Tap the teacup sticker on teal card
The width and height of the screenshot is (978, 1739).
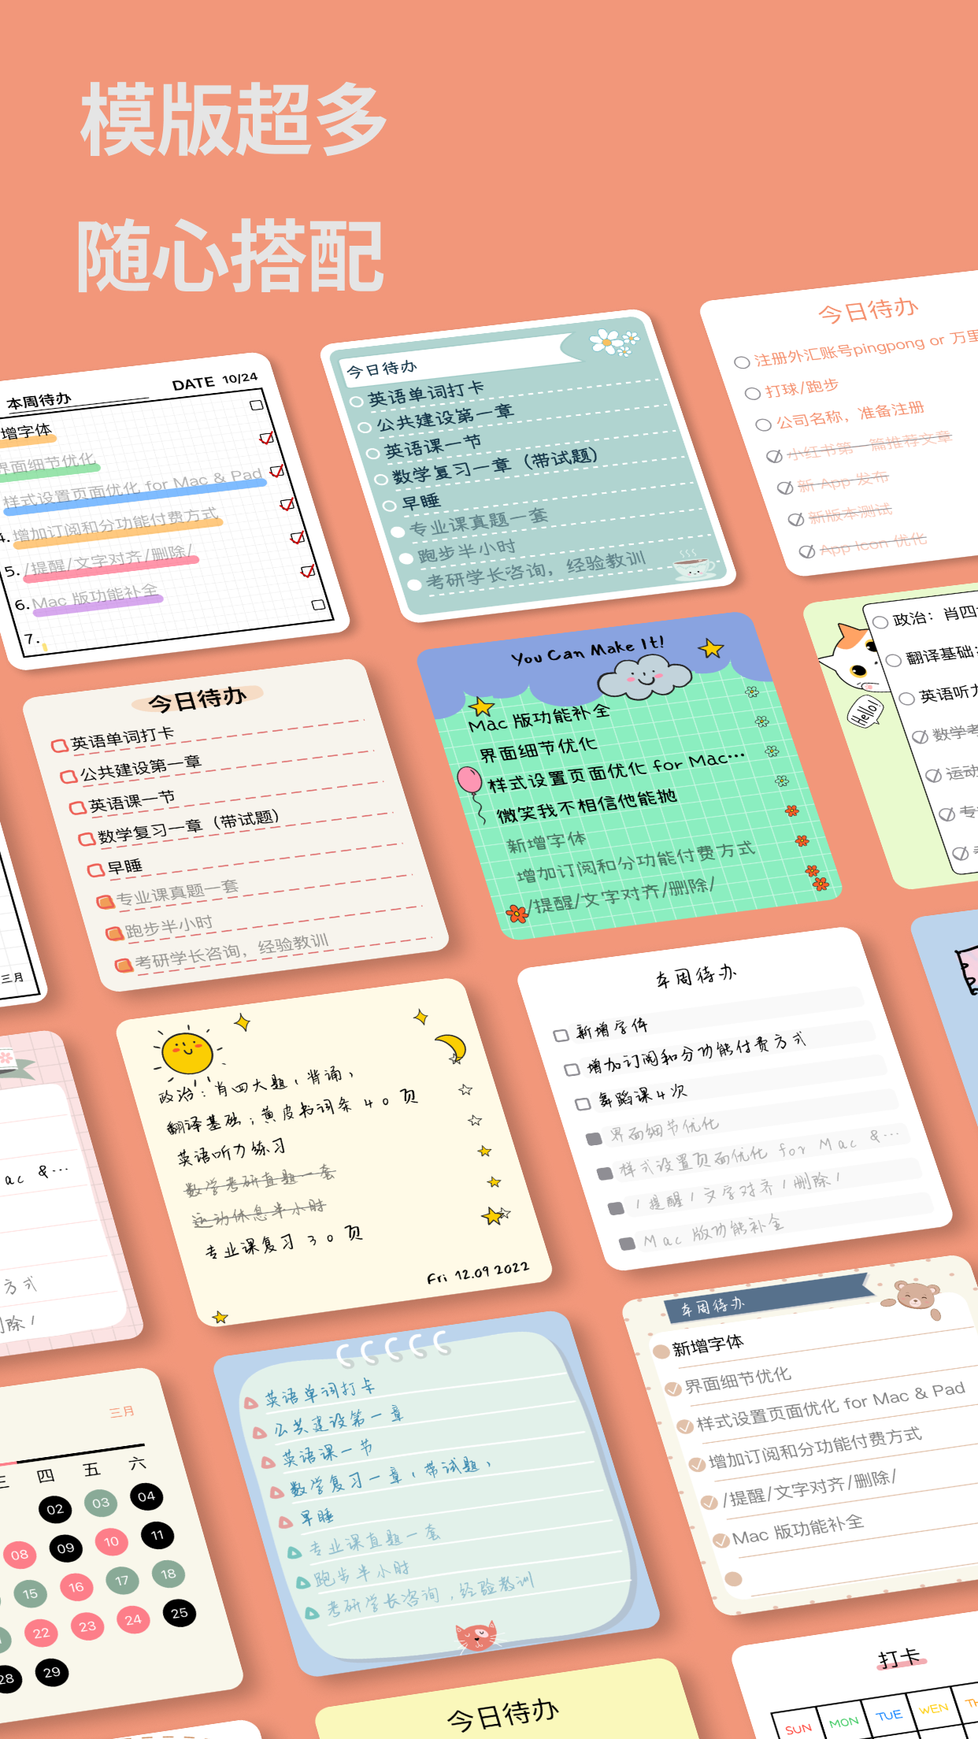pyautogui.click(x=695, y=565)
